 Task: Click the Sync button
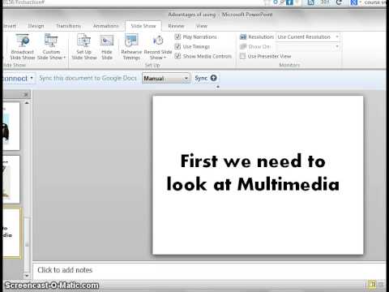pos(206,78)
